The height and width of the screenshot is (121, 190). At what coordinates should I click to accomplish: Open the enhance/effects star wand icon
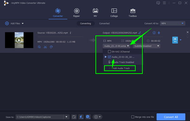tap(39, 47)
